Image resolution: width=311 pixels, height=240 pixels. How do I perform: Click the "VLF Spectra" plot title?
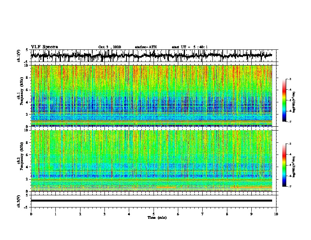tap(44, 47)
